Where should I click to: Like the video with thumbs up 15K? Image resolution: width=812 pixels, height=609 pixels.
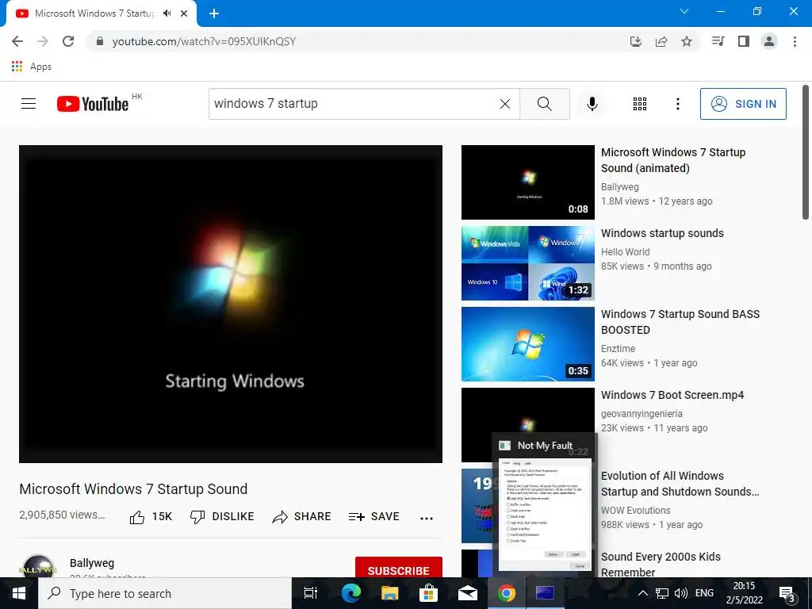(151, 517)
